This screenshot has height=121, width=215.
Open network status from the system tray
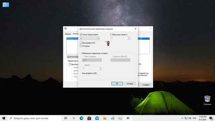(x=186, y=118)
